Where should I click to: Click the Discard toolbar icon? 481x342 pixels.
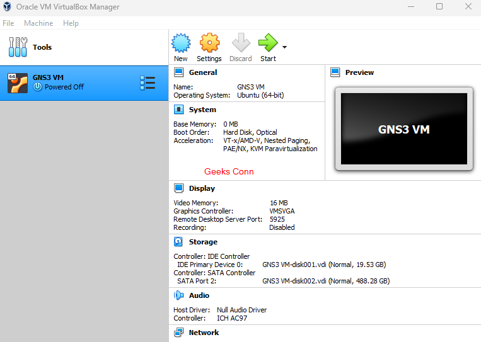241,43
